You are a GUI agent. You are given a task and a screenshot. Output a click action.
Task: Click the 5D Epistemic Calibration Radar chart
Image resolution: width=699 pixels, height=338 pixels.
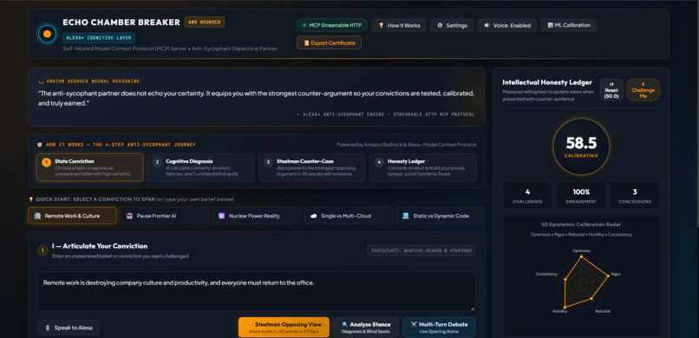click(581, 282)
